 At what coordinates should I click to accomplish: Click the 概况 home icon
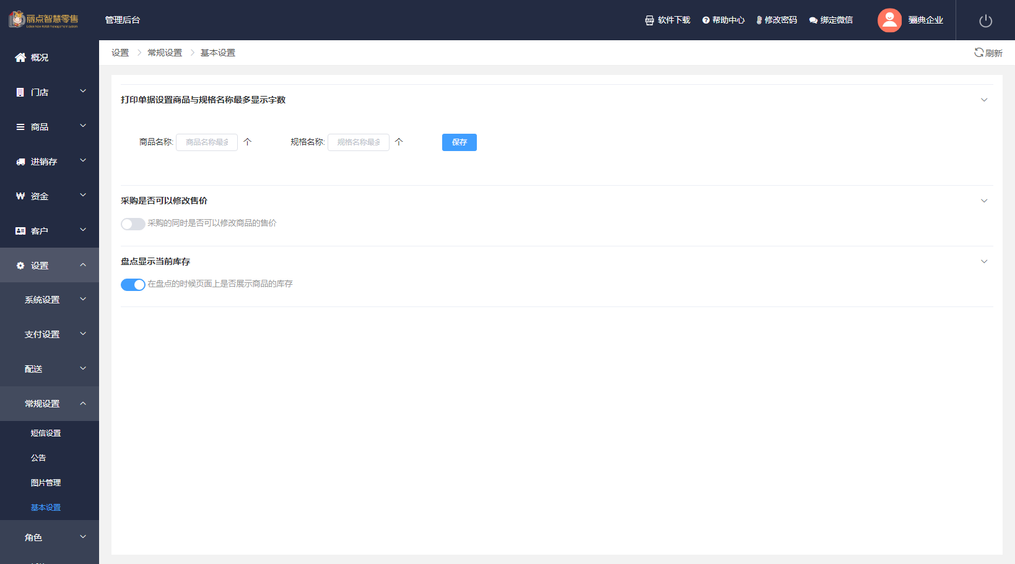click(20, 57)
